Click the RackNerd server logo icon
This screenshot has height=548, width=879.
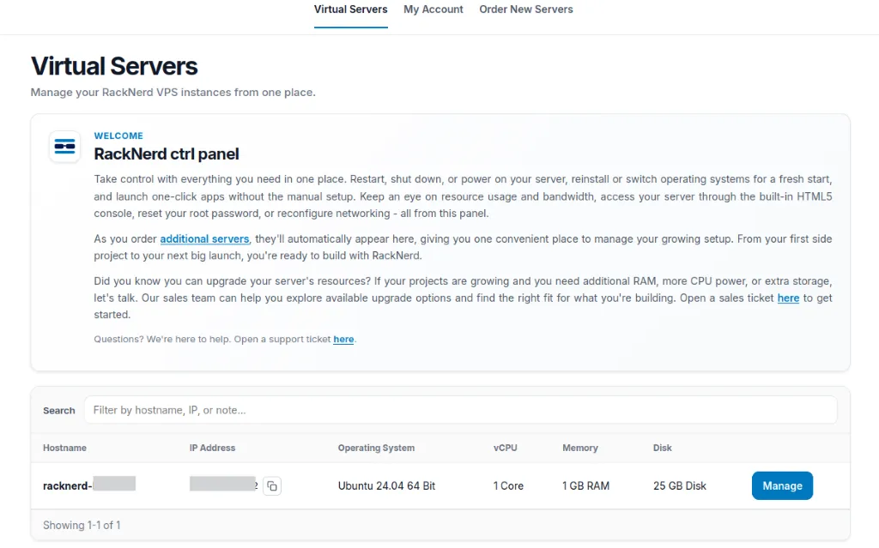64,147
